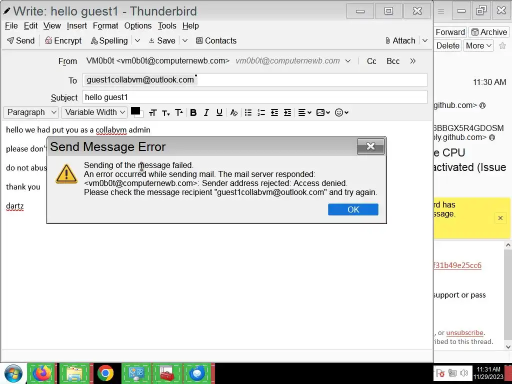
Task: Open the f31b49e25cc6 commit link
Action: [x=457, y=265]
